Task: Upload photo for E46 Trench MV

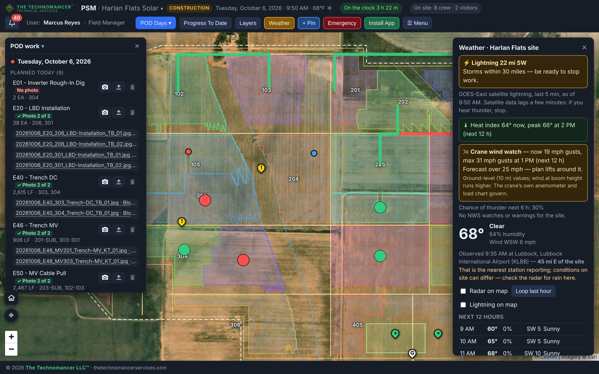Action: pyautogui.click(x=119, y=230)
